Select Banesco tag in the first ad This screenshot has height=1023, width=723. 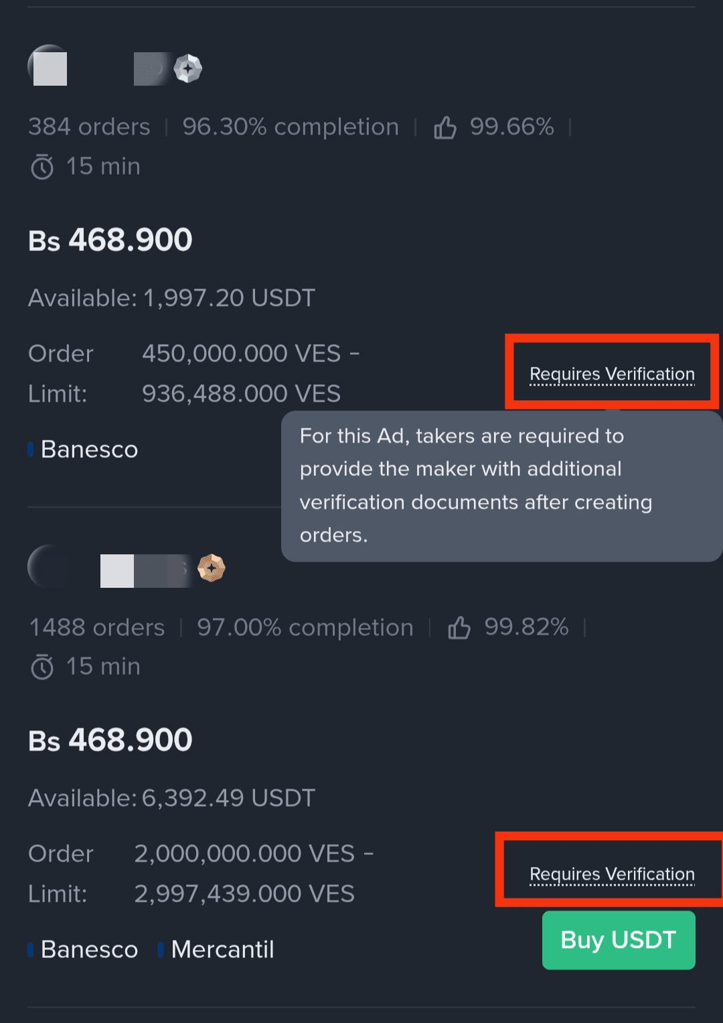pyautogui.click(x=89, y=449)
